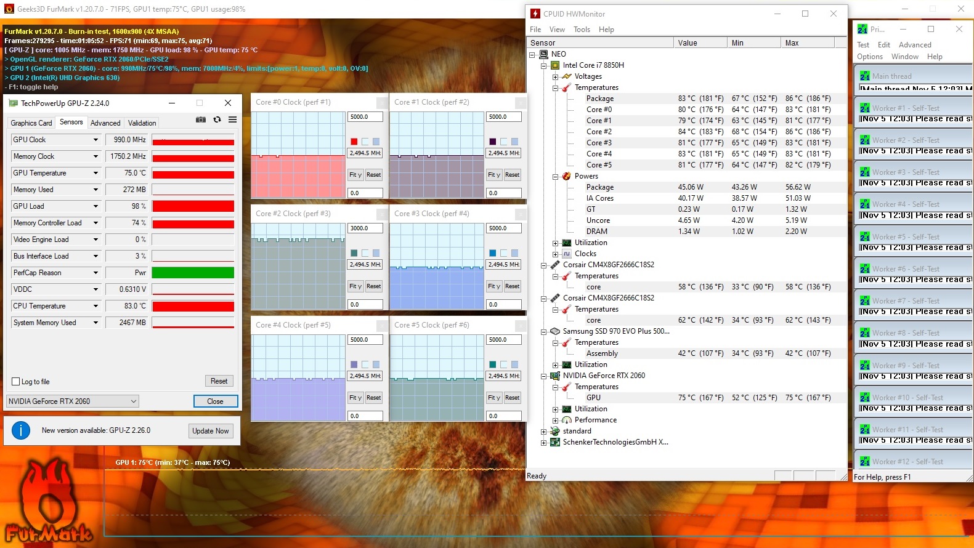Screen dimensions: 974x548
Task: Click the battery icon next to standard
Action: pyautogui.click(x=555, y=431)
